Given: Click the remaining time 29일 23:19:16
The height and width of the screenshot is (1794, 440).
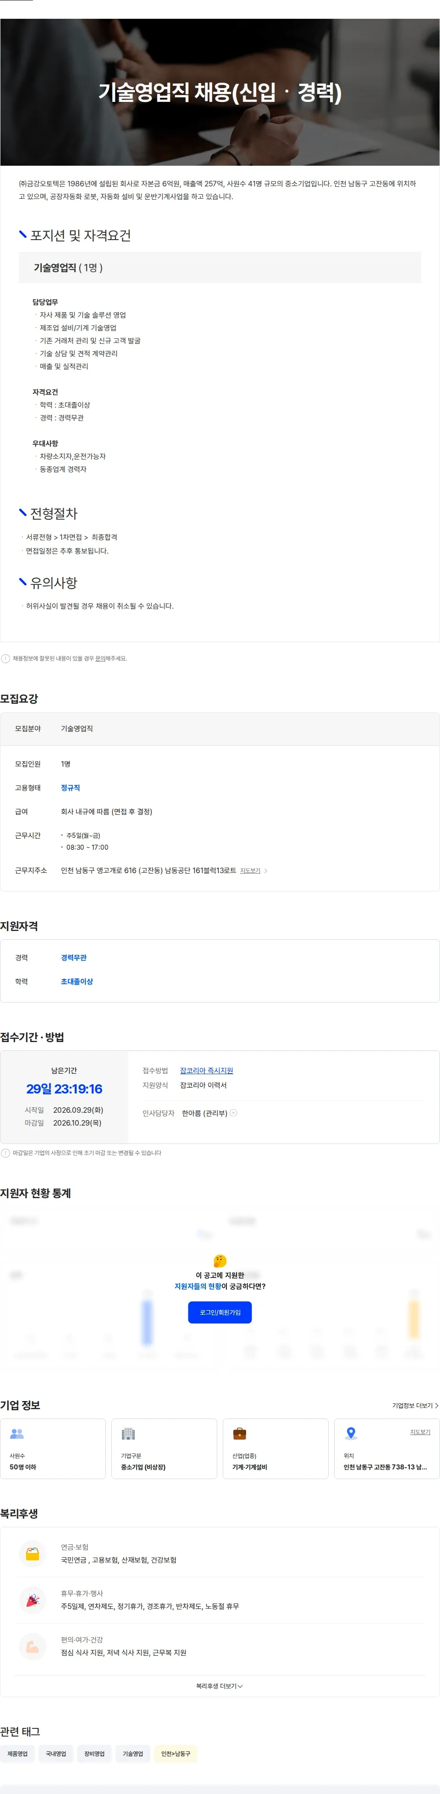Looking at the screenshot, I should pyautogui.click(x=64, y=1088).
